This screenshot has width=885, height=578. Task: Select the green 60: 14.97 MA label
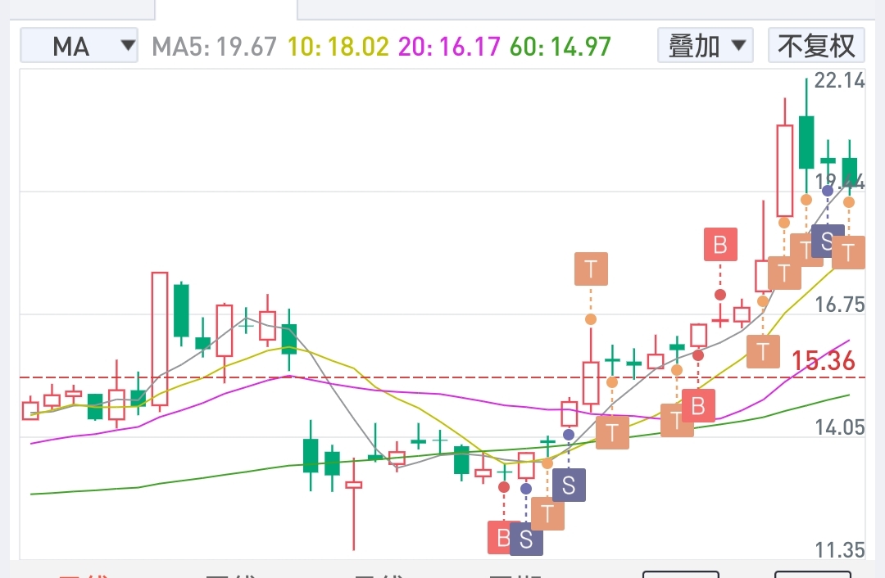coord(560,47)
